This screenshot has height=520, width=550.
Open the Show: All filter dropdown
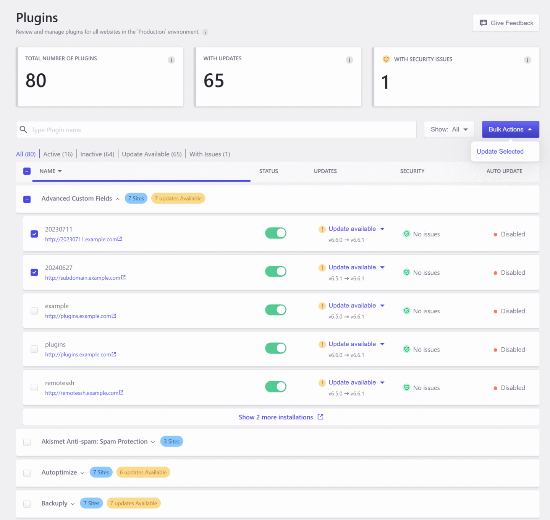[449, 129]
